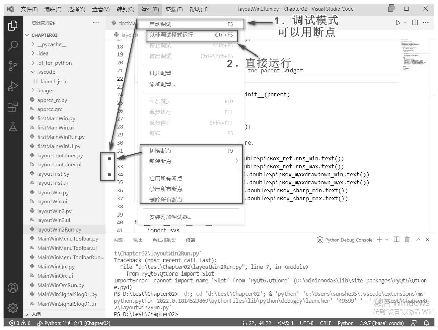
Task: Open the Accounts menu in the activity bar
Action: (x=13, y=288)
